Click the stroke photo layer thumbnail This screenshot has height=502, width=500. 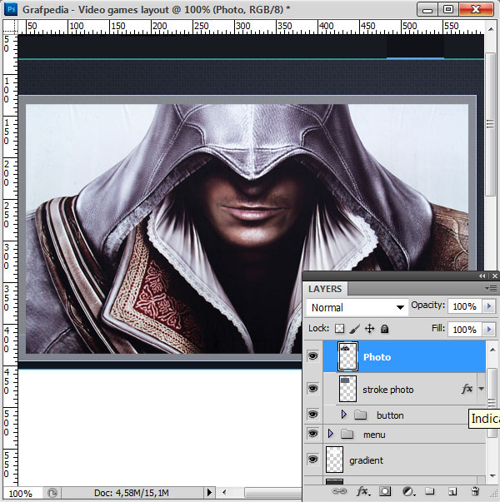(347, 389)
